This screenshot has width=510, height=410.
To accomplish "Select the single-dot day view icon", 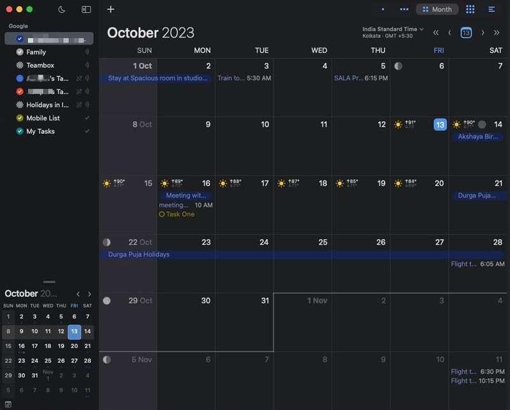I will [x=383, y=9].
